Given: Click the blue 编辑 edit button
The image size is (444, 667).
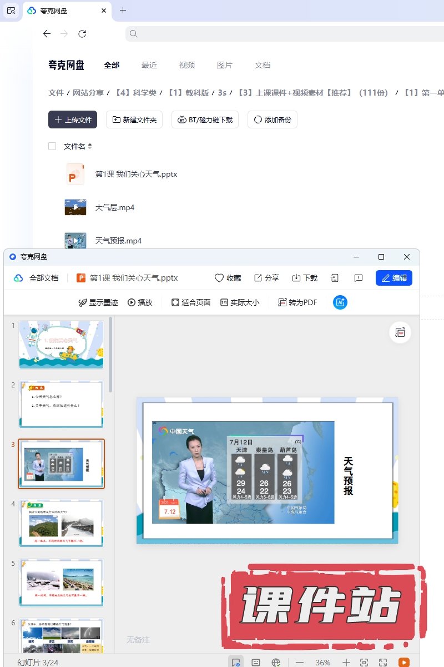Looking at the screenshot, I should tap(393, 278).
